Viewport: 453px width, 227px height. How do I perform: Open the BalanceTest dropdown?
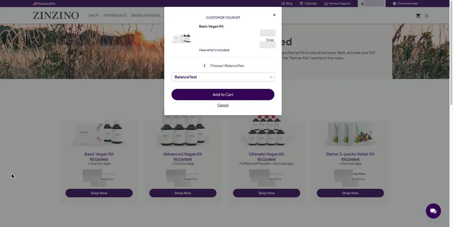[x=223, y=77]
